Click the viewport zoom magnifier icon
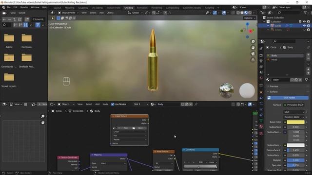 pyautogui.click(x=253, y=41)
